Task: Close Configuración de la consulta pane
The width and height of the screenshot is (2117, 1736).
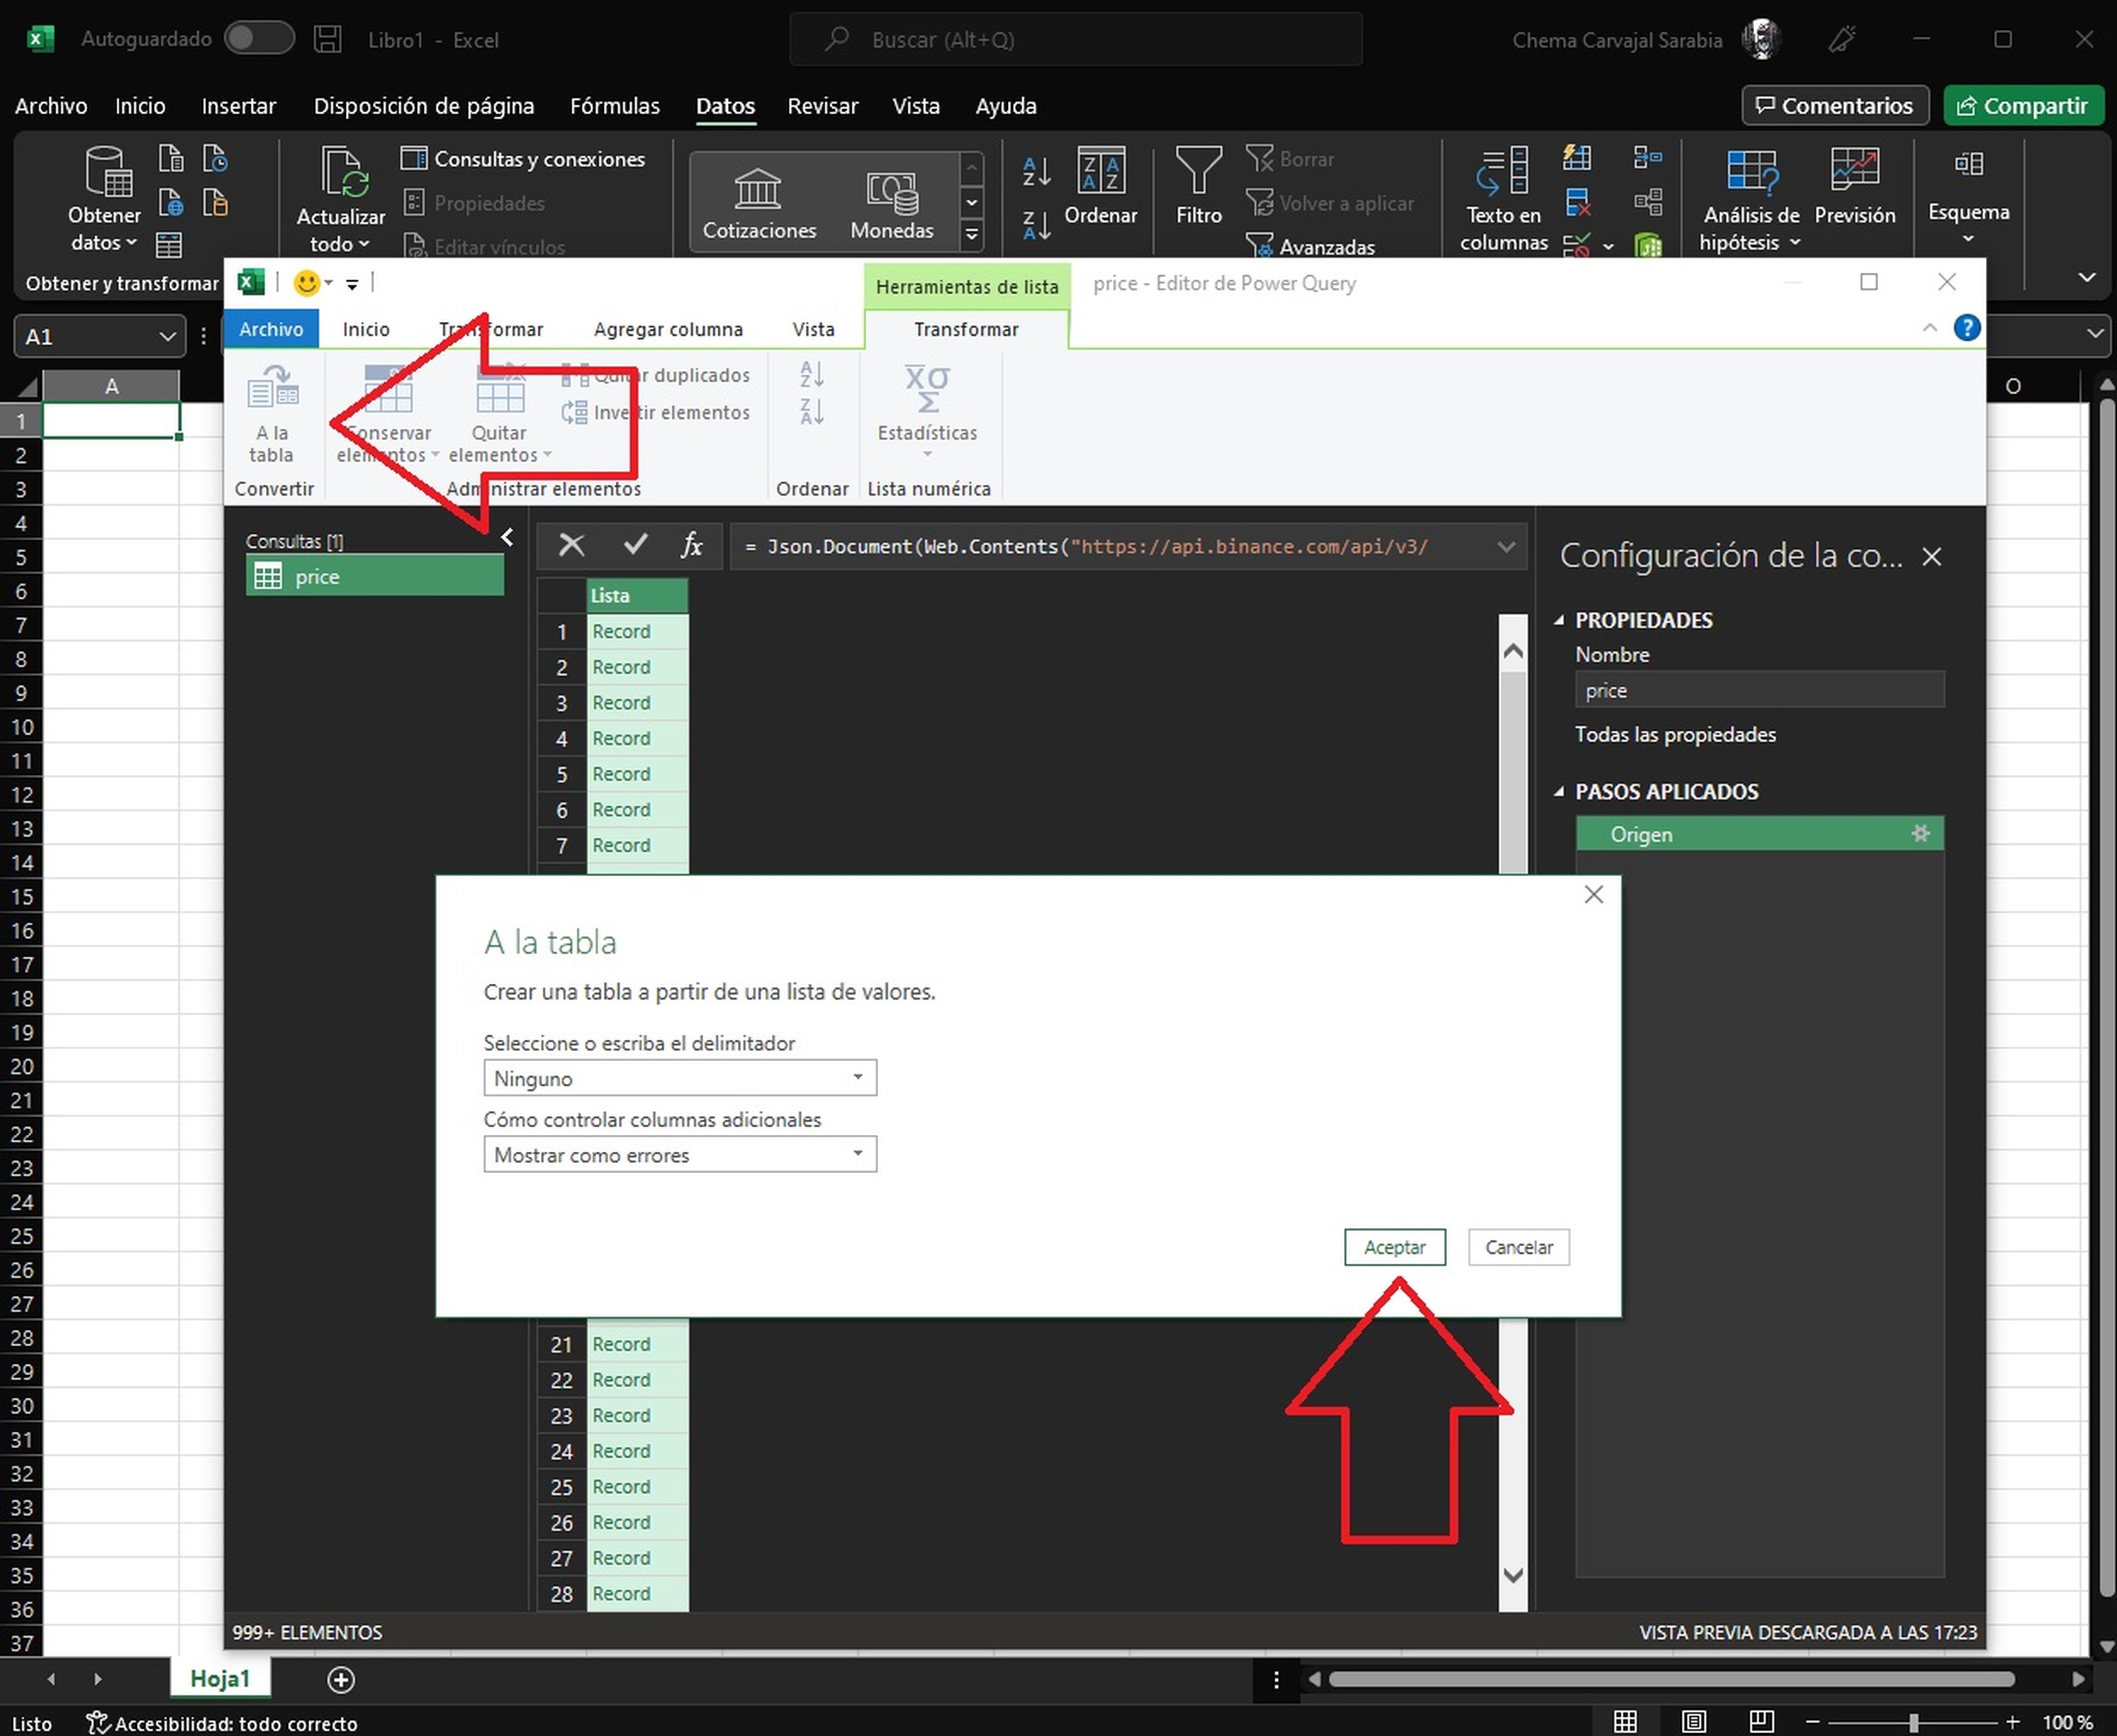Action: (x=1931, y=556)
